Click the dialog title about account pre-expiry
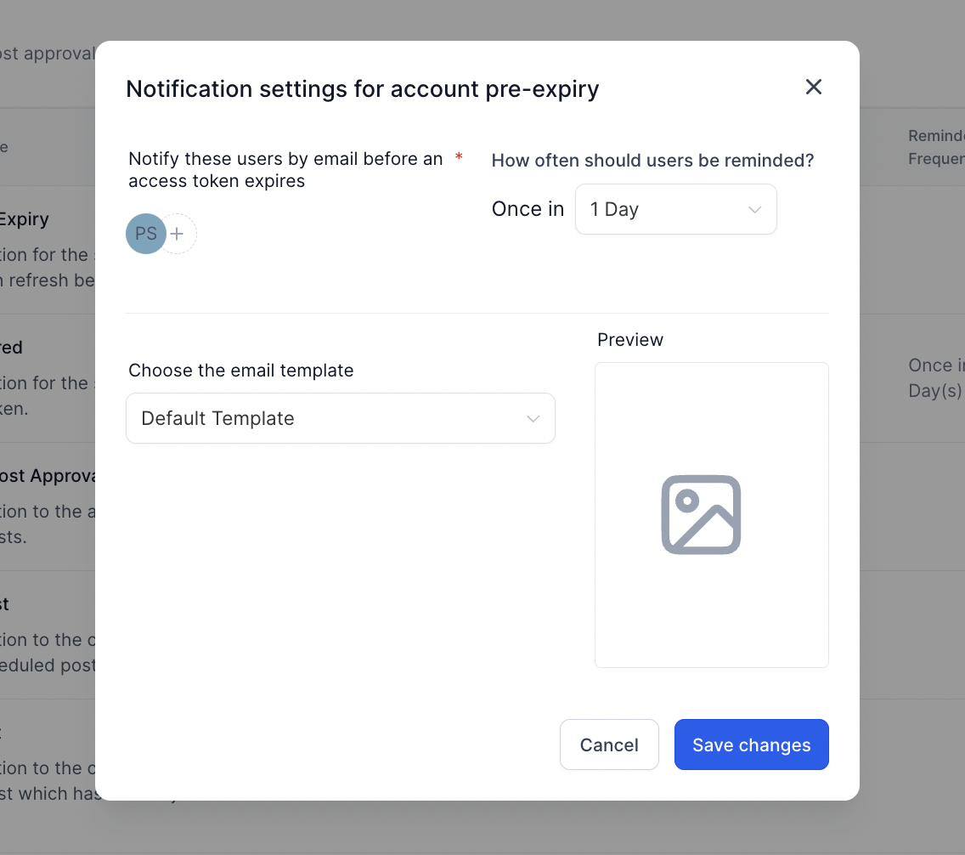The width and height of the screenshot is (965, 855). 363,88
